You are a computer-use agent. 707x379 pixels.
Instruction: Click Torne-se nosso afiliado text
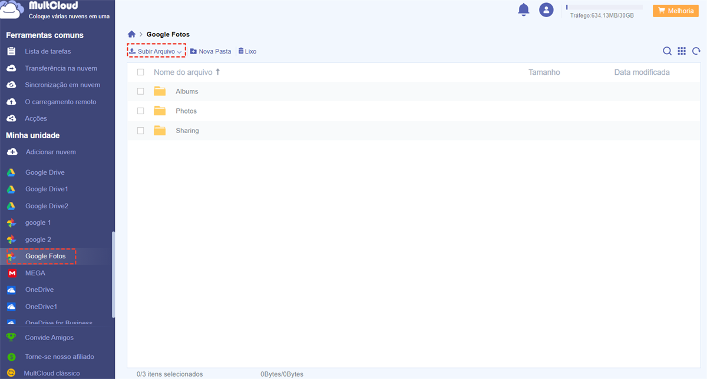click(60, 357)
